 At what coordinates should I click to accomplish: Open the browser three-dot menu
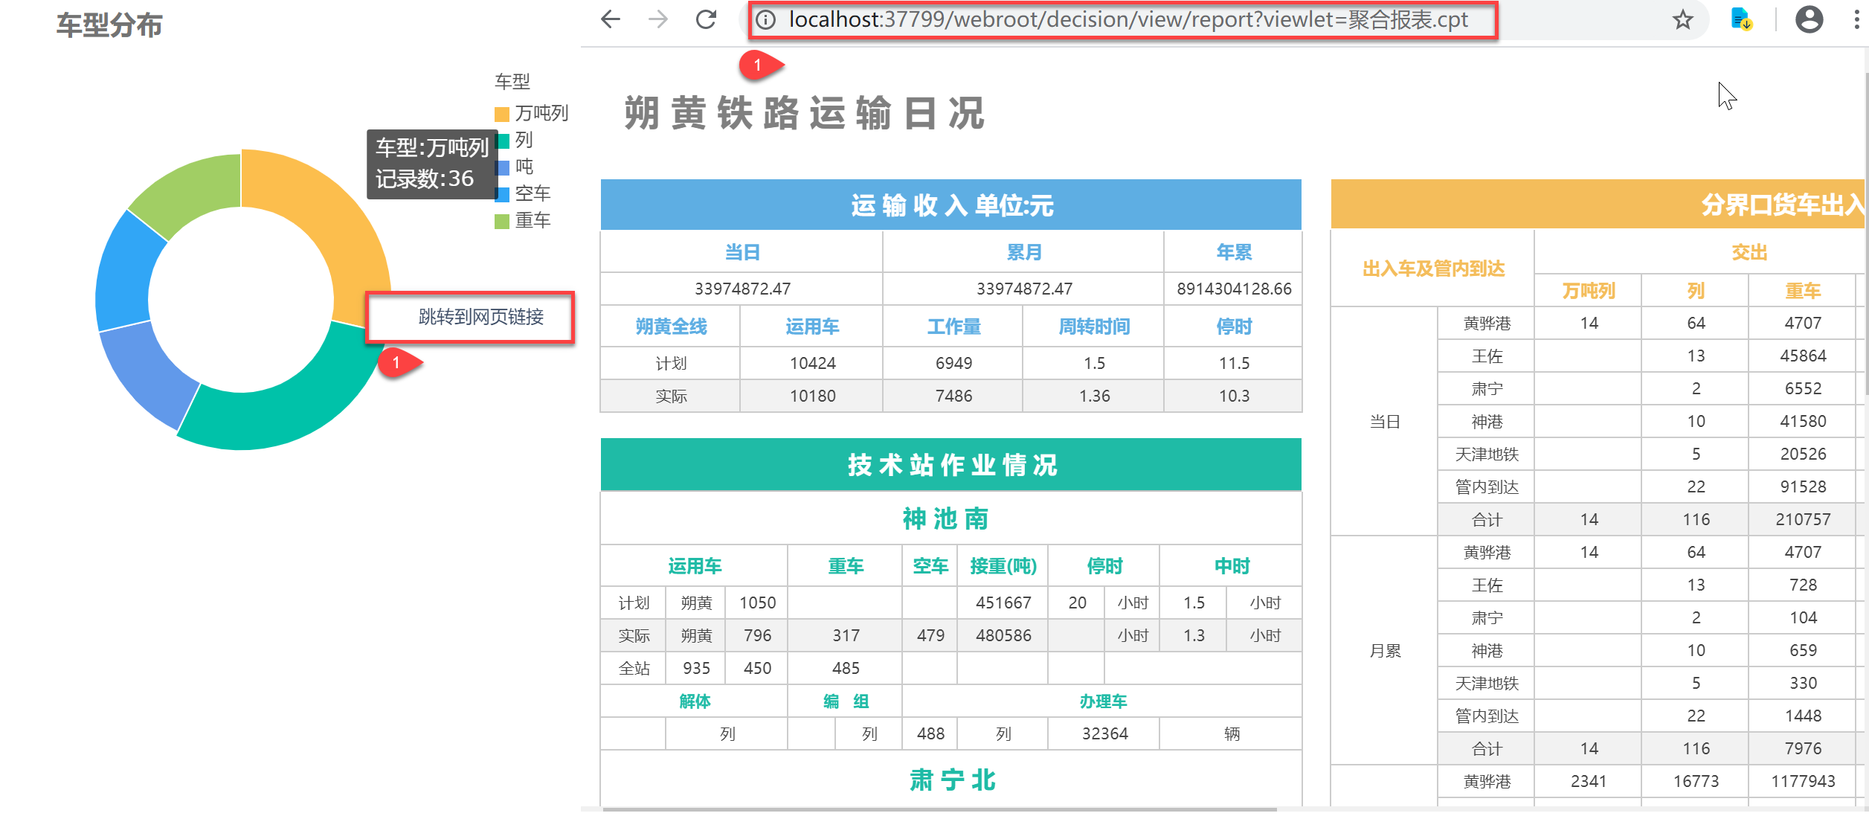[x=1856, y=20]
